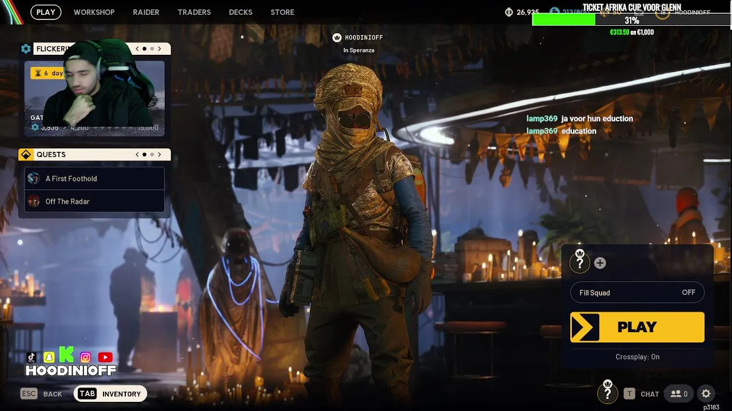The width and height of the screenshot is (732, 411).
Task: Click the In Speranza location label
Action: tap(359, 50)
